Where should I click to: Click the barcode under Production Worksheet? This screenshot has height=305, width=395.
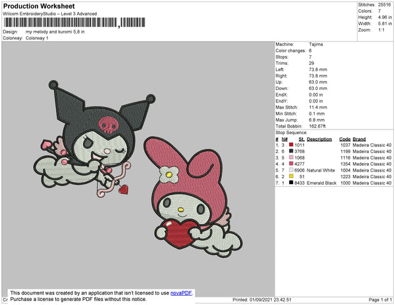tap(74, 22)
